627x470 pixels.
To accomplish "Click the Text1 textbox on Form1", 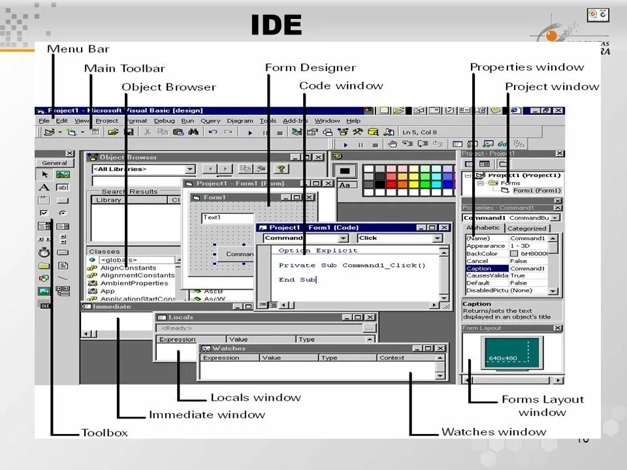I will [227, 218].
